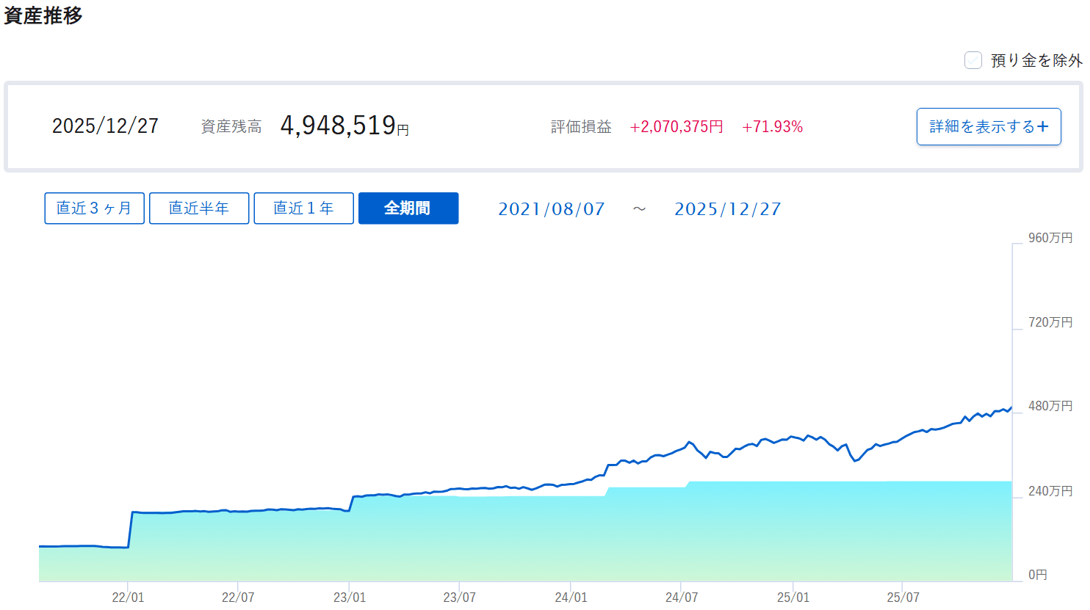1090x610 pixels.
Task: Click the +71.93% return percentage
Action: click(x=772, y=127)
